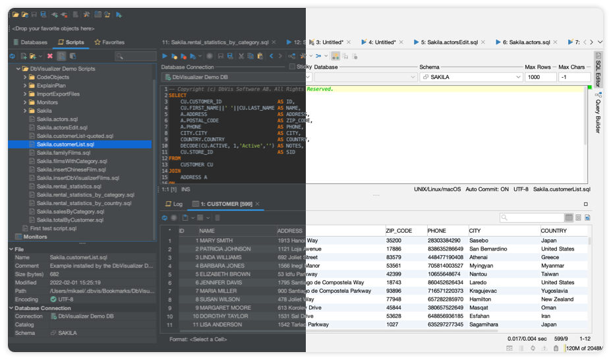611x360 pixels.
Task: Switch to the Databases tab
Action: tap(30, 42)
